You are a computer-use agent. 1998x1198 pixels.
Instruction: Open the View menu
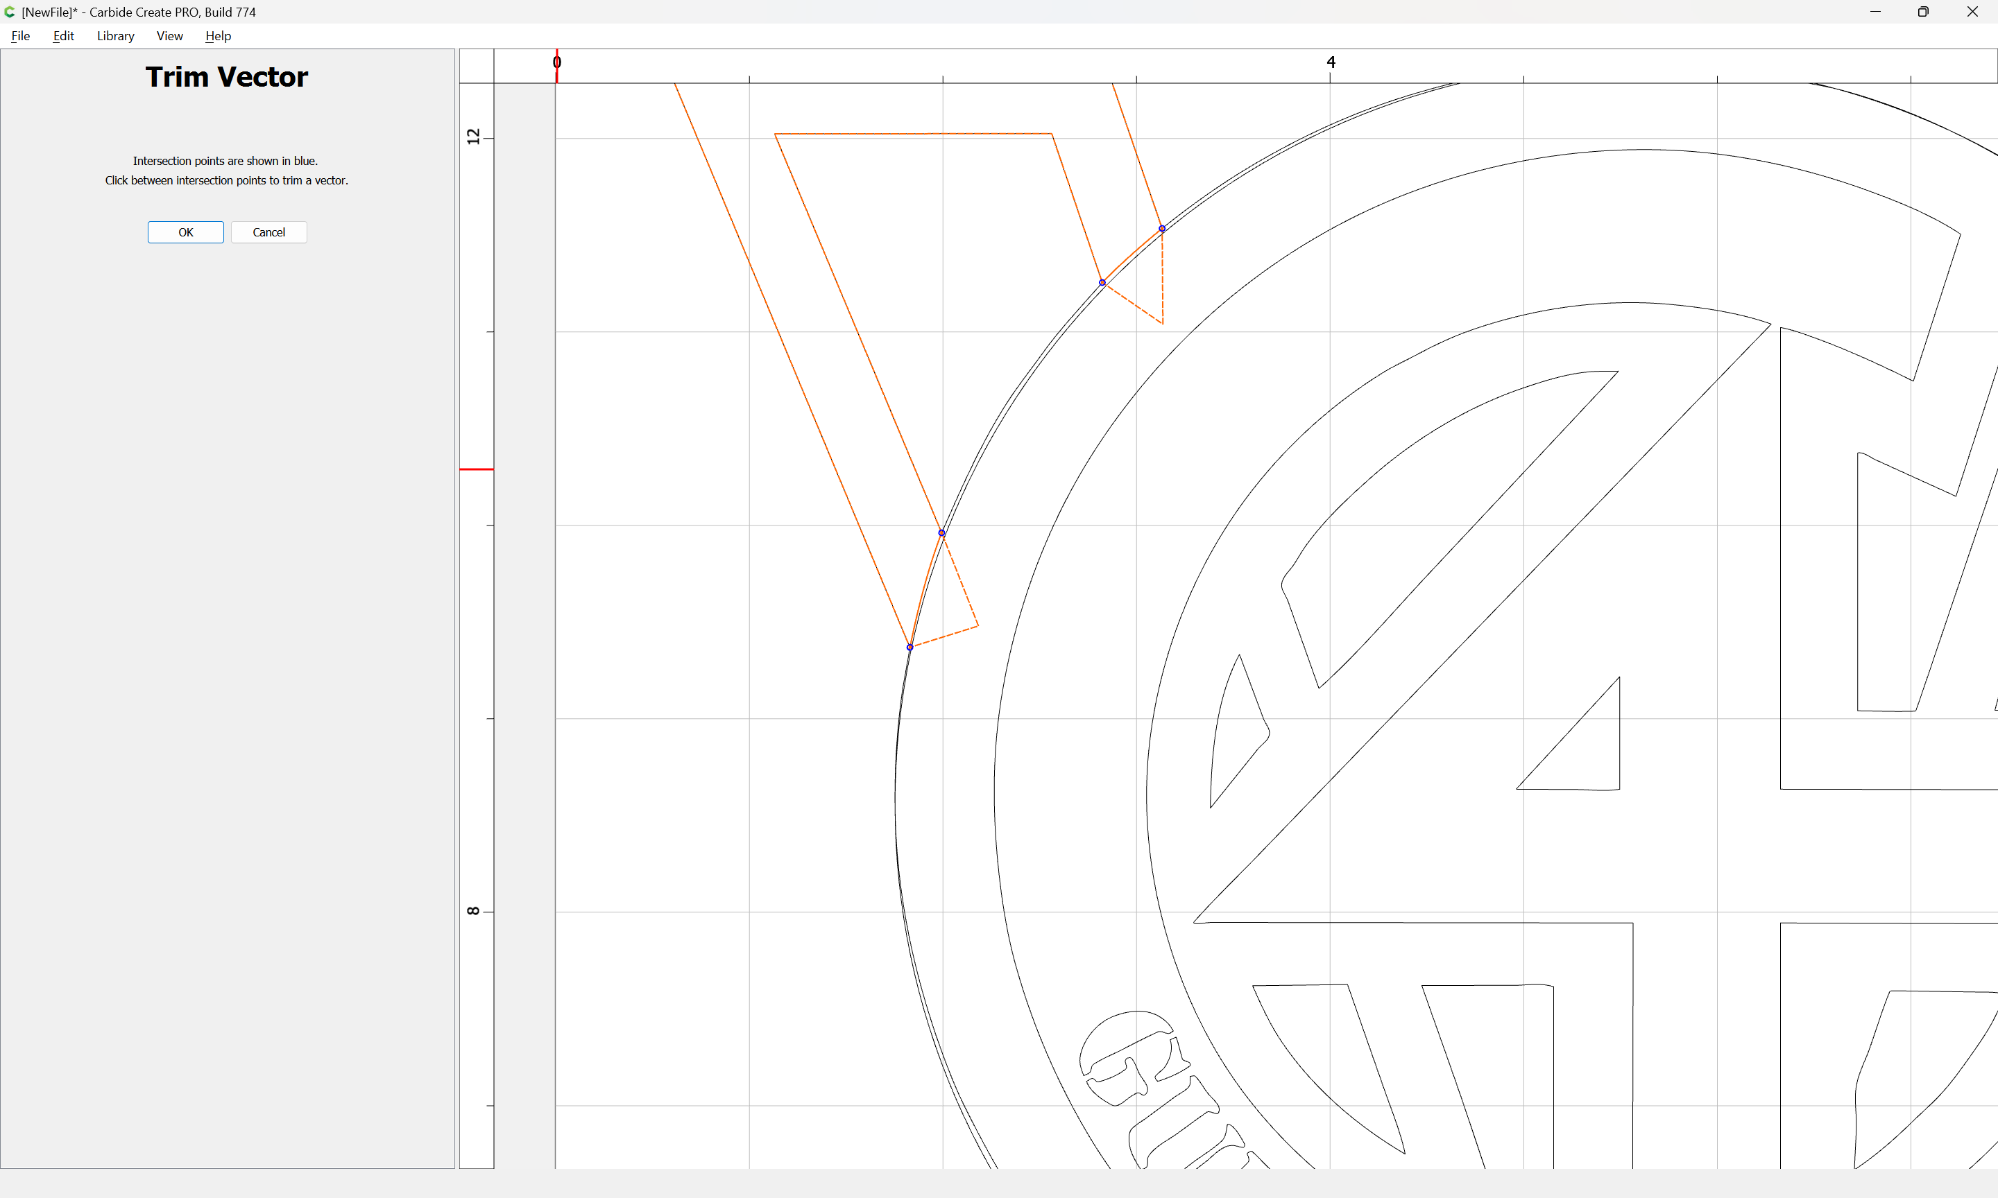pyautogui.click(x=169, y=35)
